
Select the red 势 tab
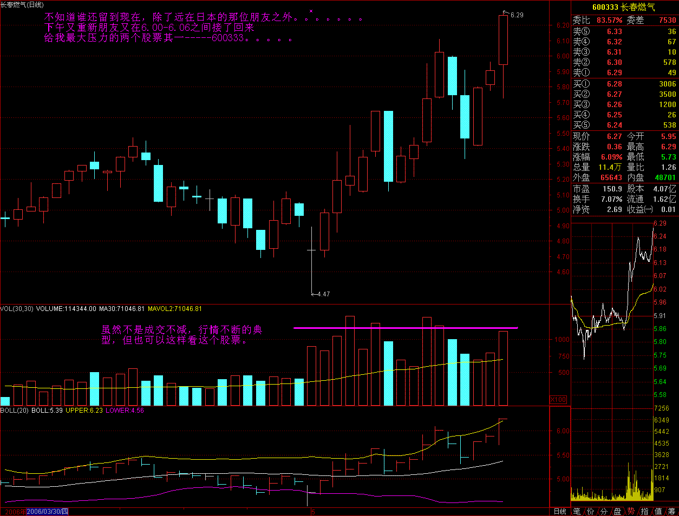point(631,511)
